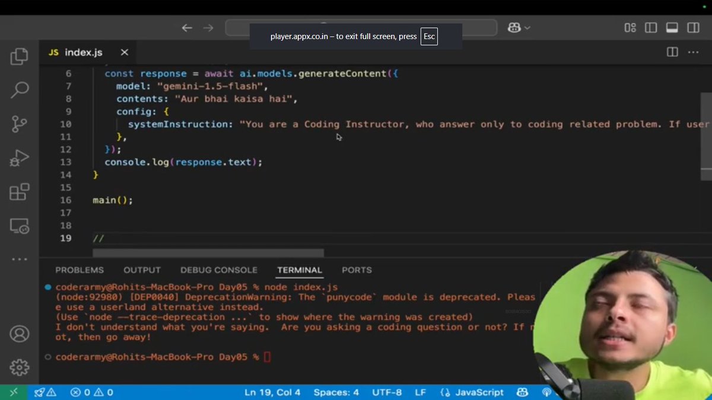Image resolution: width=712 pixels, height=400 pixels.
Task: Toggle the secondary side bar
Action: [693, 28]
